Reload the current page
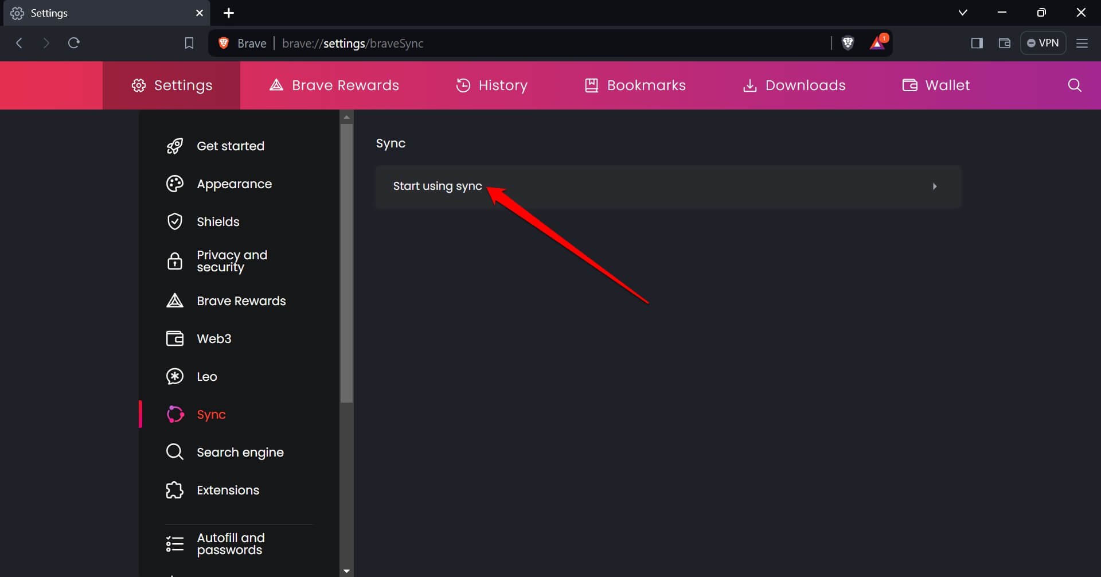Image resolution: width=1101 pixels, height=577 pixels. coord(74,43)
